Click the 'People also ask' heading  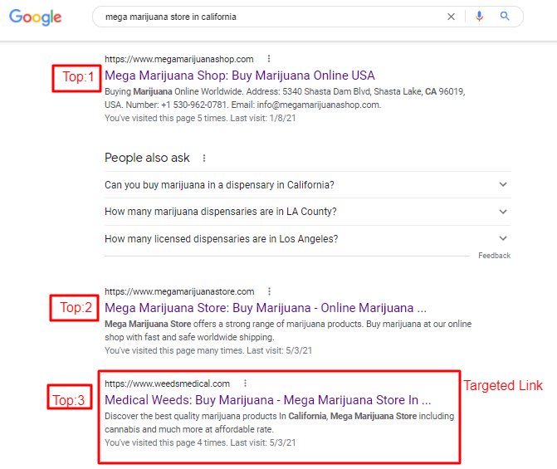pyautogui.click(x=147, y=158)
